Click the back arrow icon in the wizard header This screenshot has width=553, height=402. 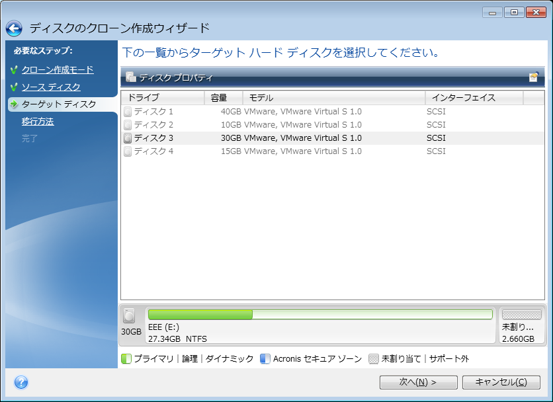[15, 28]
